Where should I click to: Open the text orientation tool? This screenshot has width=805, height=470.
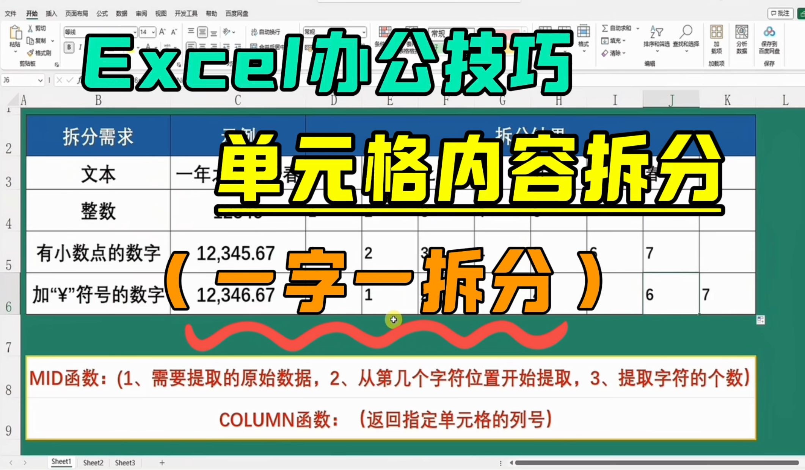point(227,32)
